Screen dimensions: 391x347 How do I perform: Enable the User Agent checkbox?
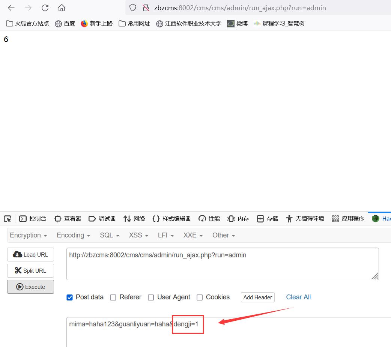[x=150, y=297]
